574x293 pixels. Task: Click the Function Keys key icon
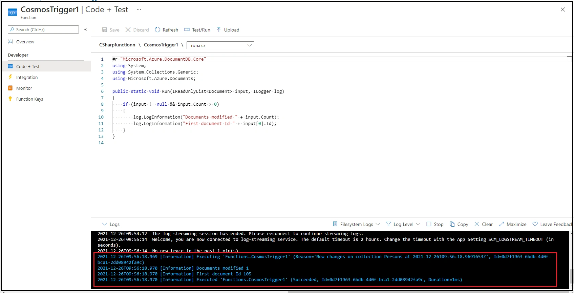[10, 99]
